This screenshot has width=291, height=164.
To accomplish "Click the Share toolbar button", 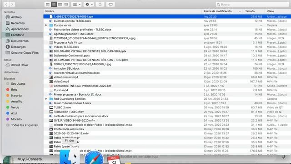I will (100, 4).
